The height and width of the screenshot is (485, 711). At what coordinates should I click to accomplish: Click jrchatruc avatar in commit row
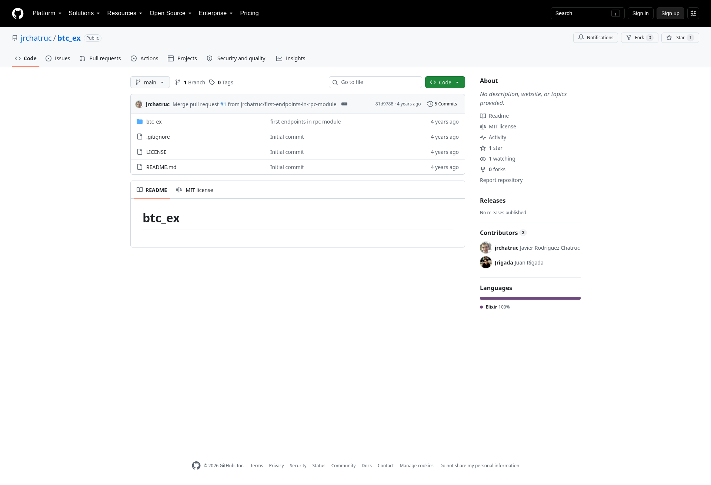pyautogui.click(x=139, y=104)
